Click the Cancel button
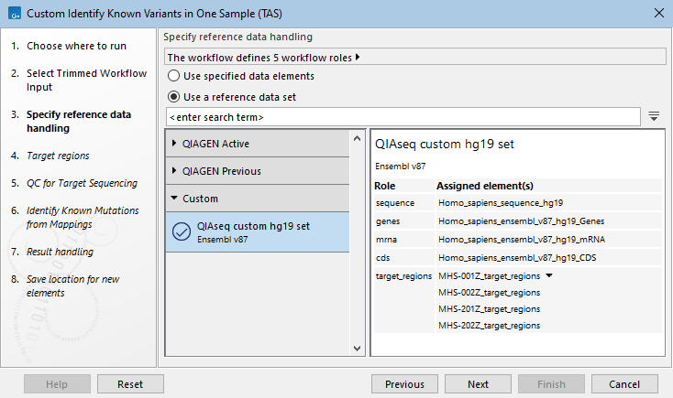673x398 pixels. pyautogui.click(x=624, y=384)
